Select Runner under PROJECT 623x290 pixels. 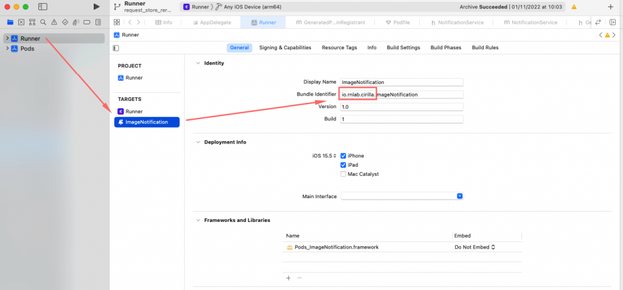(x=130, y=78)
